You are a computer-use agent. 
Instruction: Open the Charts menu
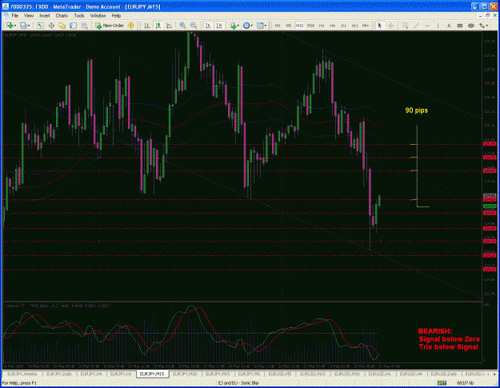tap(62, 15)
